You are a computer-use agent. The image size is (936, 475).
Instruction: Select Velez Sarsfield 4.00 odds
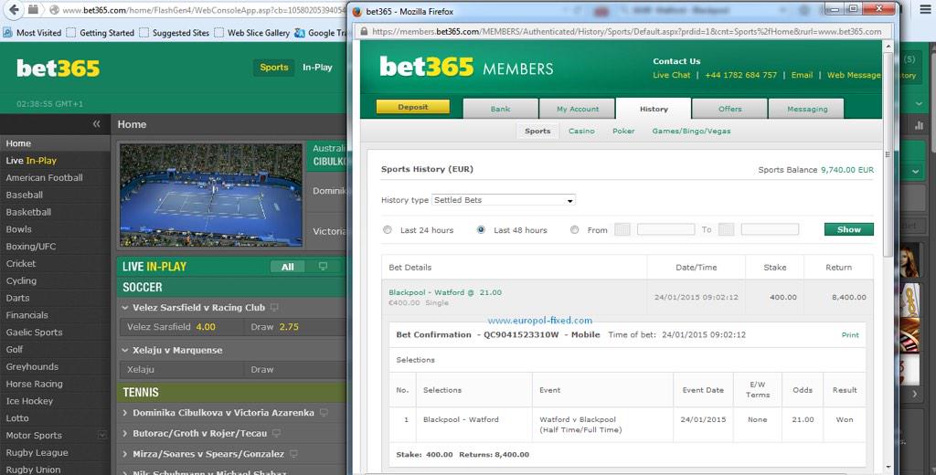pos(182,327)
